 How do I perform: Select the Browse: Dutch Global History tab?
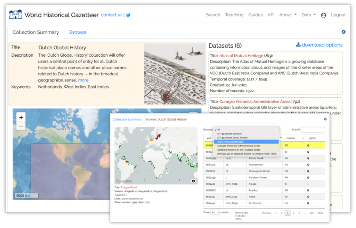click(166, 120)
